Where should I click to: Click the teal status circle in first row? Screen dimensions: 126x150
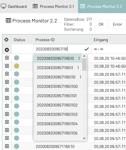17,58
